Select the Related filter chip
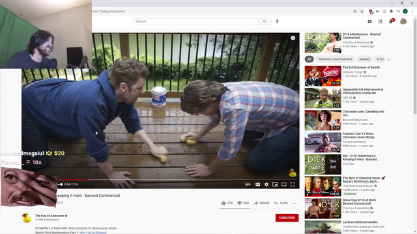Viewport: 417px width, 234px height. [364, 59]
